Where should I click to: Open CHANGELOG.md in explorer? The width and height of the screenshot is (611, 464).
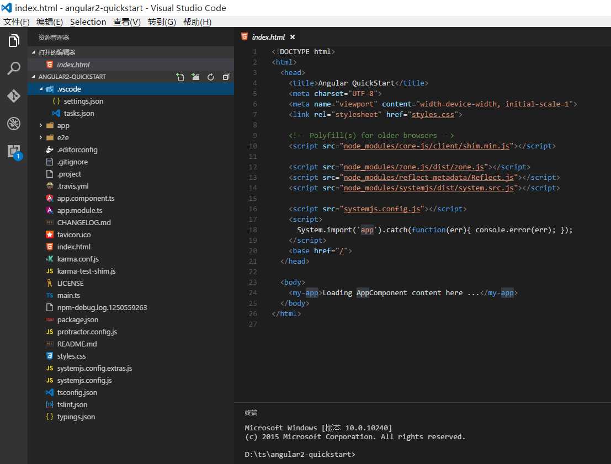(131, 222)
